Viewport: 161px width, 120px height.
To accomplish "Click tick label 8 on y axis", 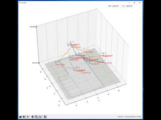I will pos(41,72).
